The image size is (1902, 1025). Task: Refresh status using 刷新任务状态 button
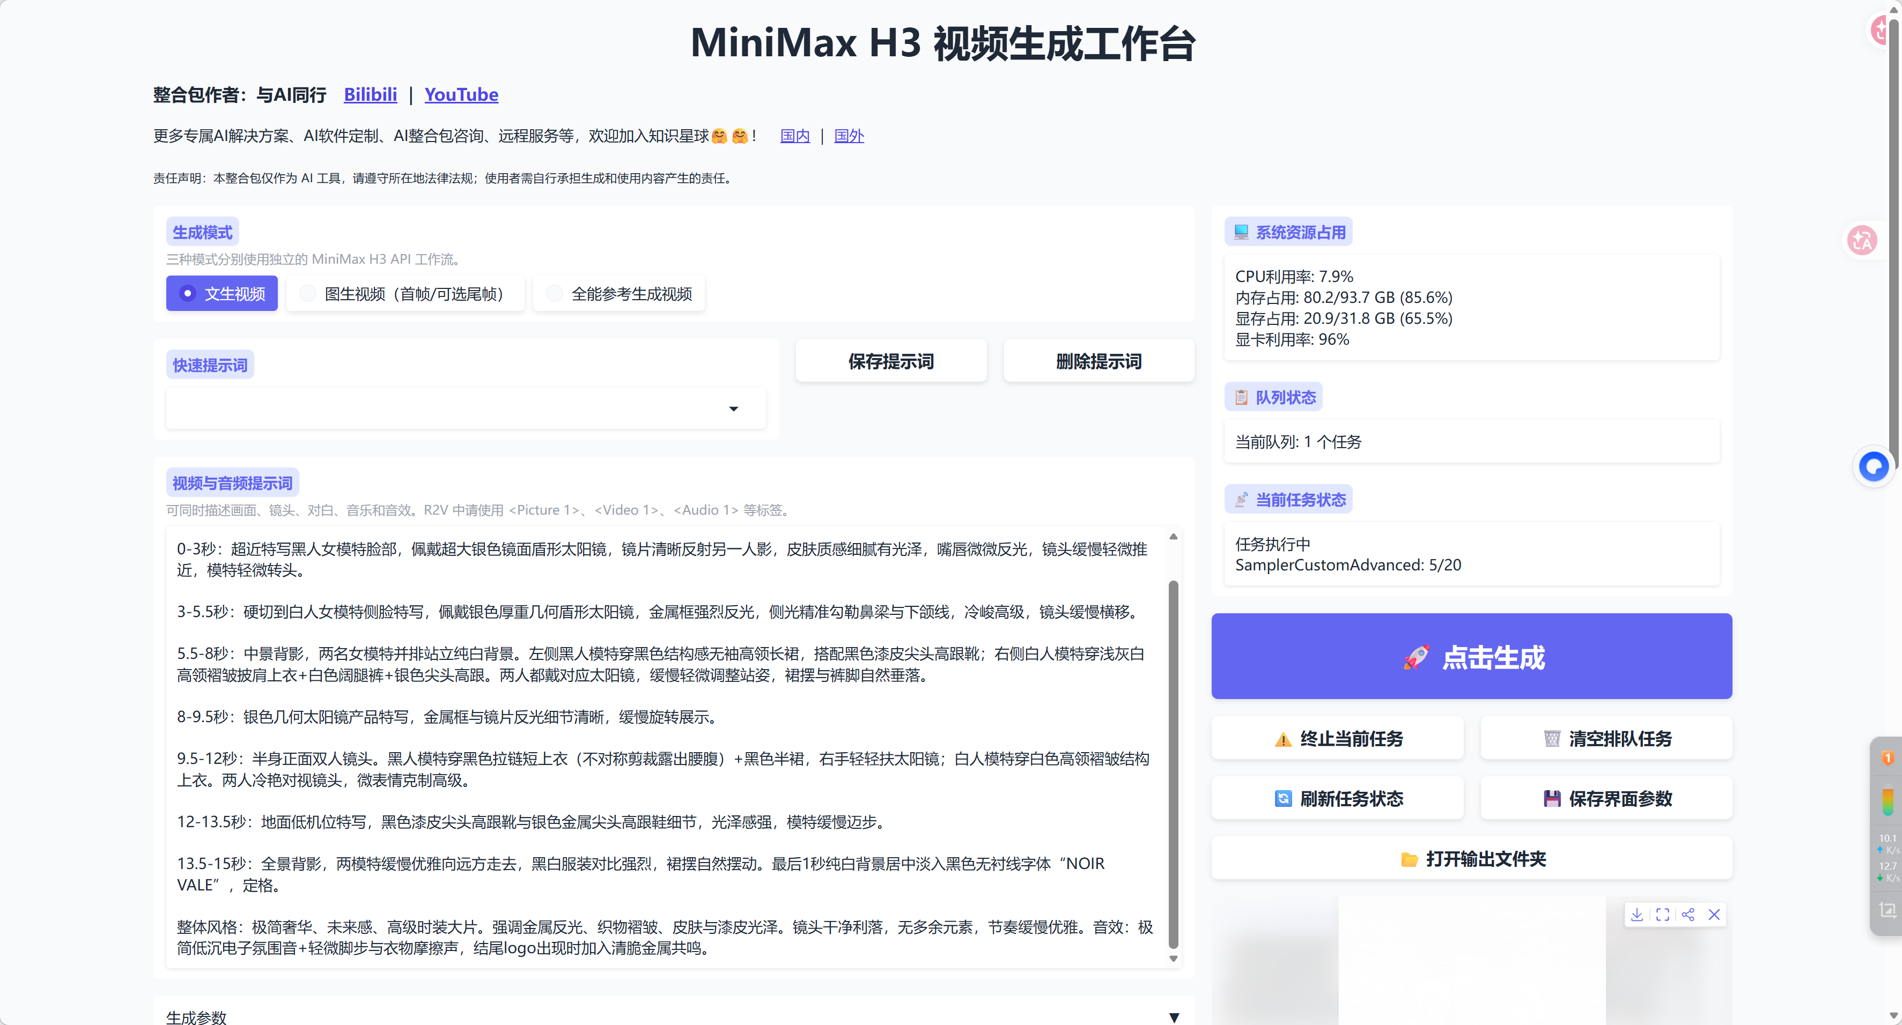(x=1337, y=798)
